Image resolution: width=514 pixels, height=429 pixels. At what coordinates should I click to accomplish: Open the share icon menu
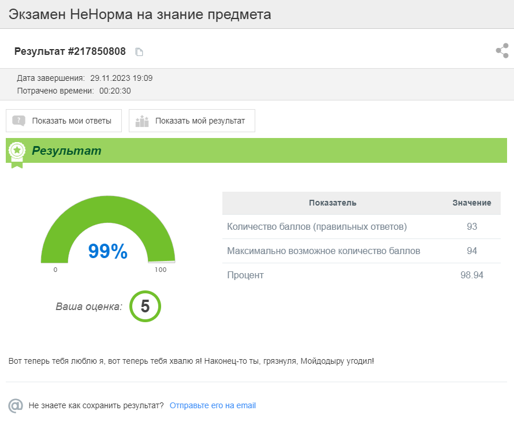pyautogui.click(x=502, y=51)
